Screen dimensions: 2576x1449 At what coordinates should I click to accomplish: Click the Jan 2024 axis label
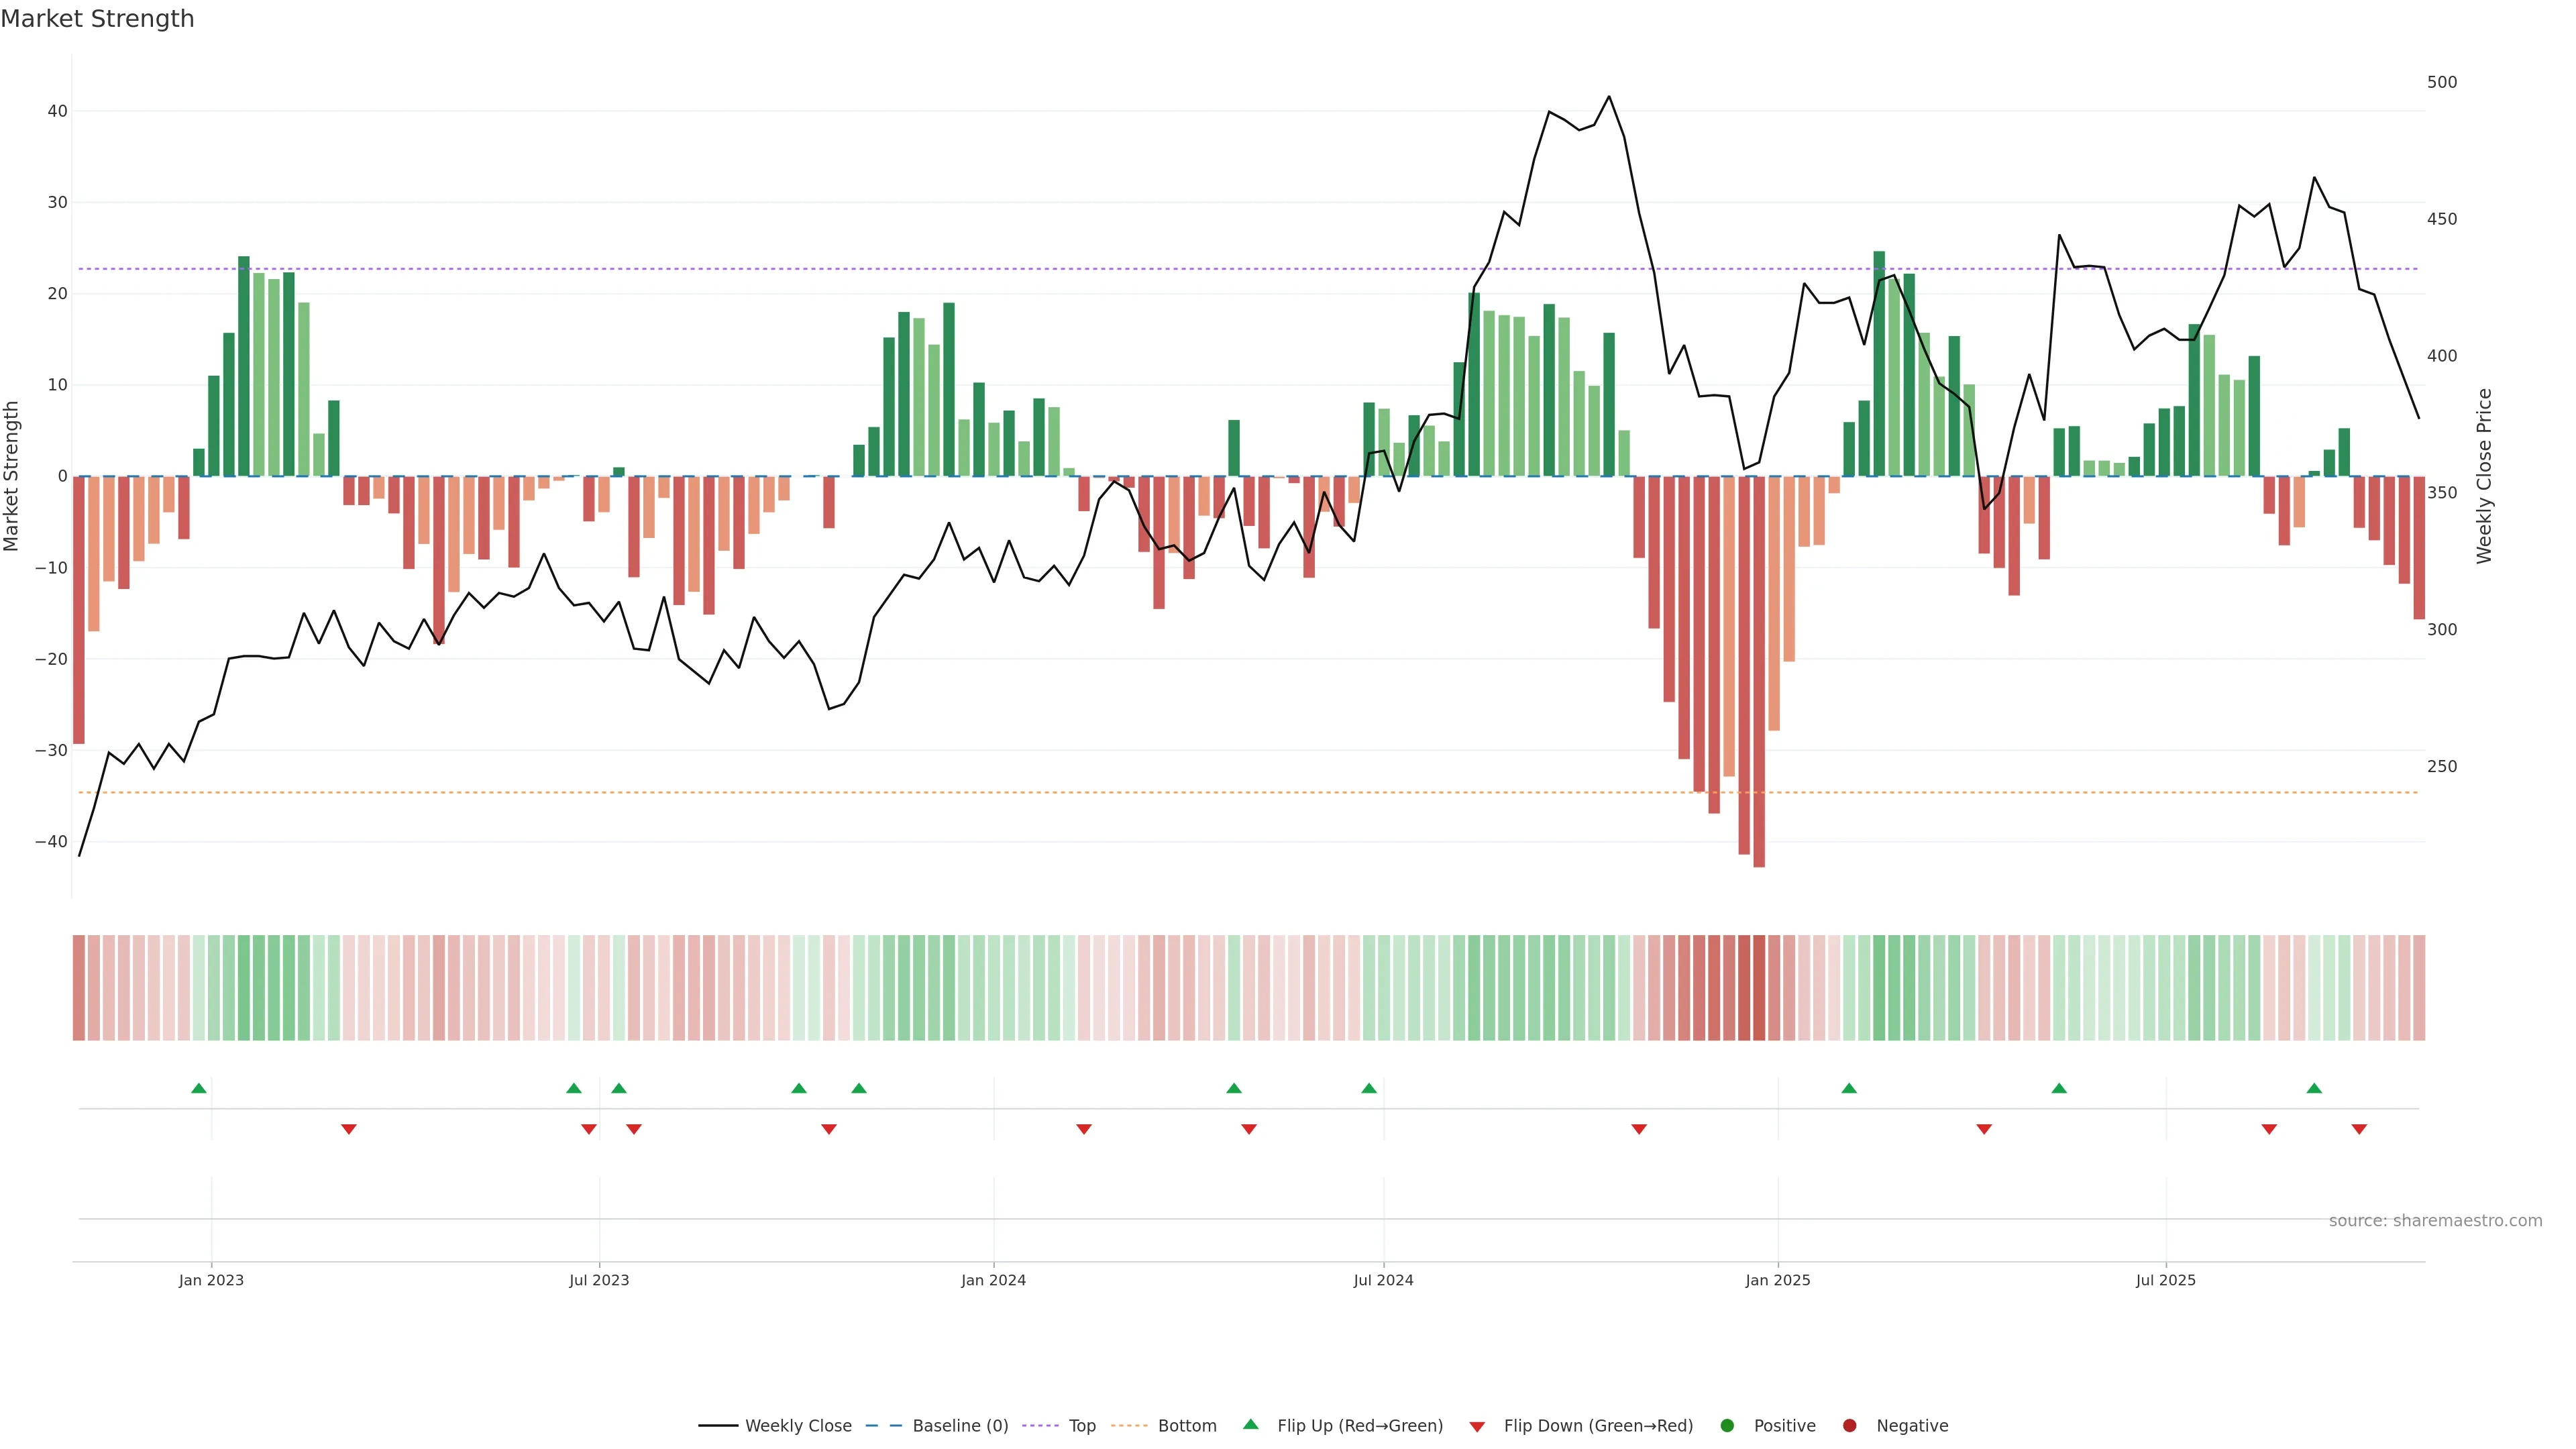click(x=993, y=1280)
